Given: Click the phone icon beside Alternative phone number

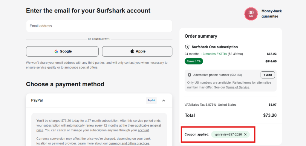Looking at the screenshot, I should [189, 75].
